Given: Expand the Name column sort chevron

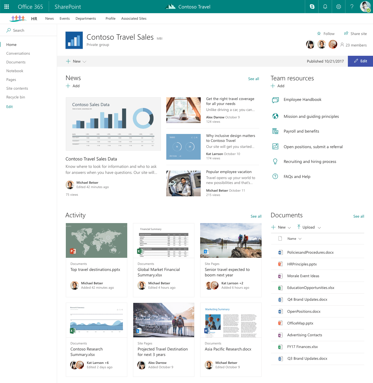Looking at the screenshot, I should click(300, 238).
